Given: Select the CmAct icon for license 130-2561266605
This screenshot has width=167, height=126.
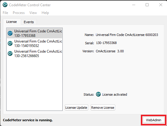Looking at the screenshot, I should coord(10,53).
